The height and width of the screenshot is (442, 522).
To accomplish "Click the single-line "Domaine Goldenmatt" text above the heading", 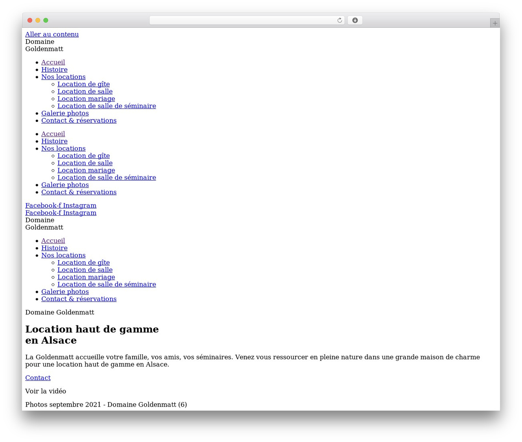I will pos(60,312).
